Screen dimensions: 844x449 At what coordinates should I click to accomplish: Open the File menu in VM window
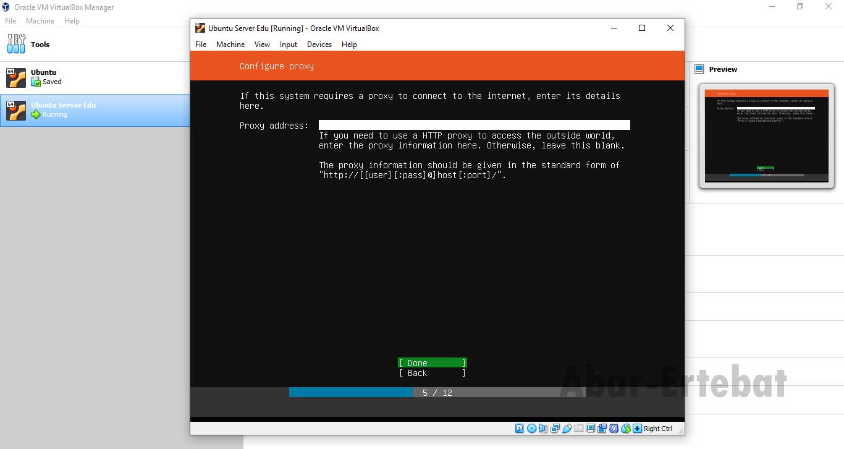201,45
